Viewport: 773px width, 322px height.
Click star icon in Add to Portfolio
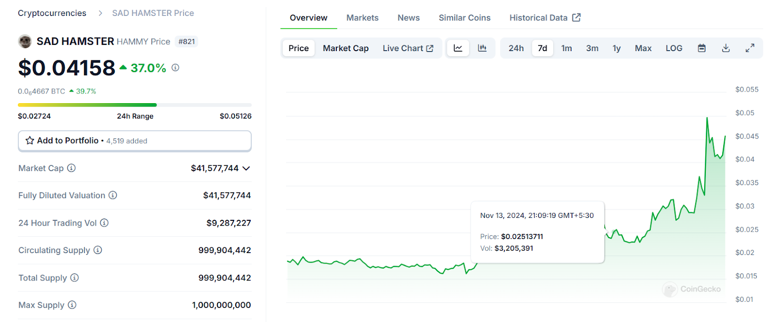click(x=29, y=140)
